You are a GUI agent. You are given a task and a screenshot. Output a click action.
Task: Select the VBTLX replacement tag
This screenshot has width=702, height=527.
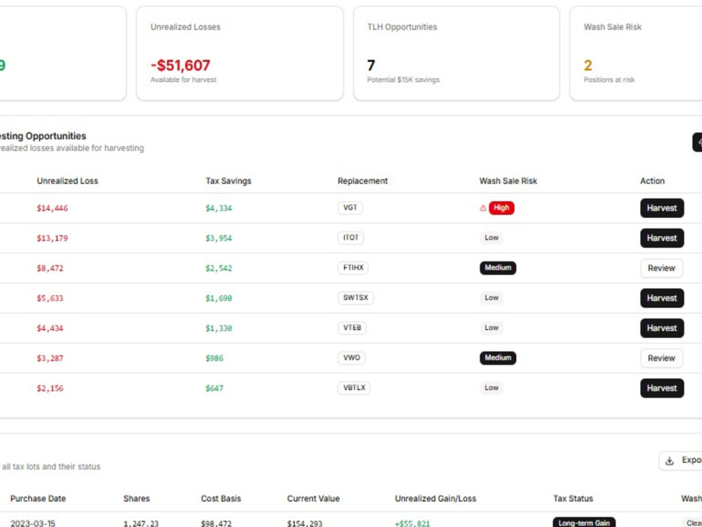[x=354, y=388]
